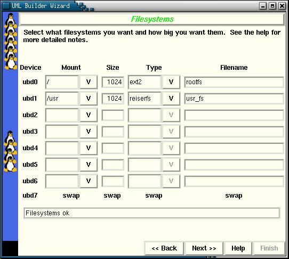
Task: Click the usr_fs filename field
Action: tap(234, 99)
